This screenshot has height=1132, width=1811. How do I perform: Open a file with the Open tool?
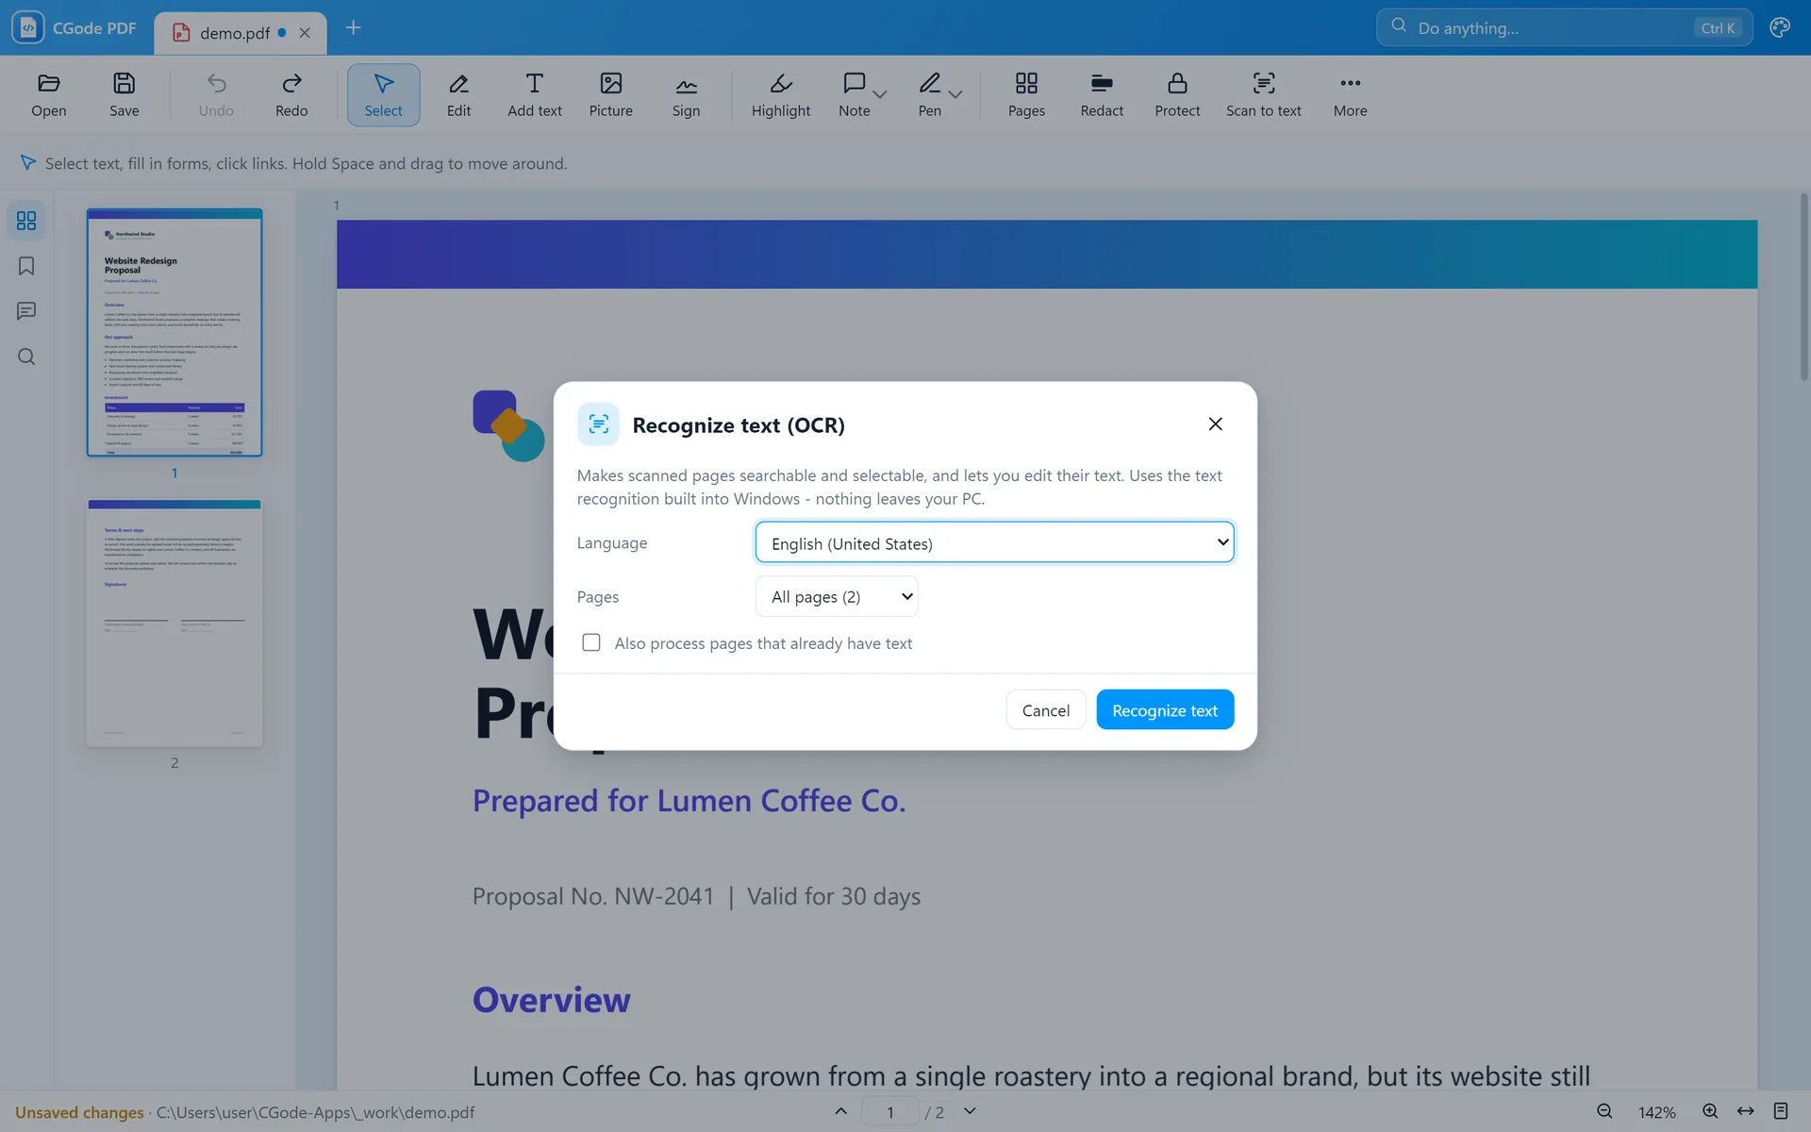pyautogui.click(x=48, y=94)
